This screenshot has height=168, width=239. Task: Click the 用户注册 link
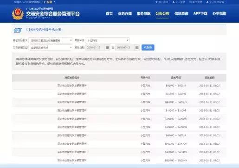161,2
